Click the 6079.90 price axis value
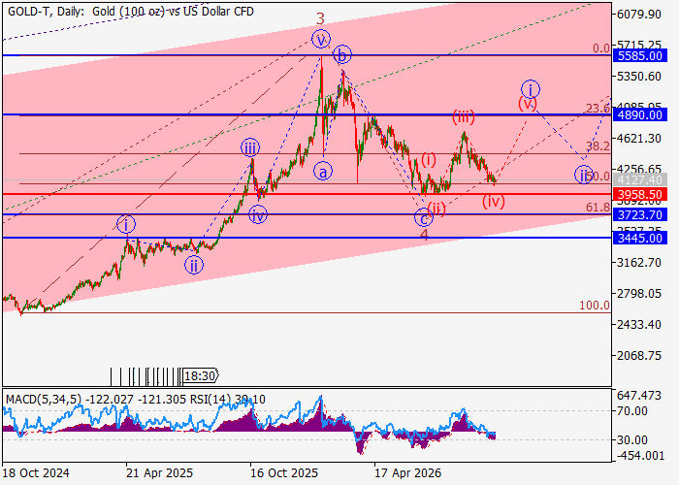 point(639,15)
